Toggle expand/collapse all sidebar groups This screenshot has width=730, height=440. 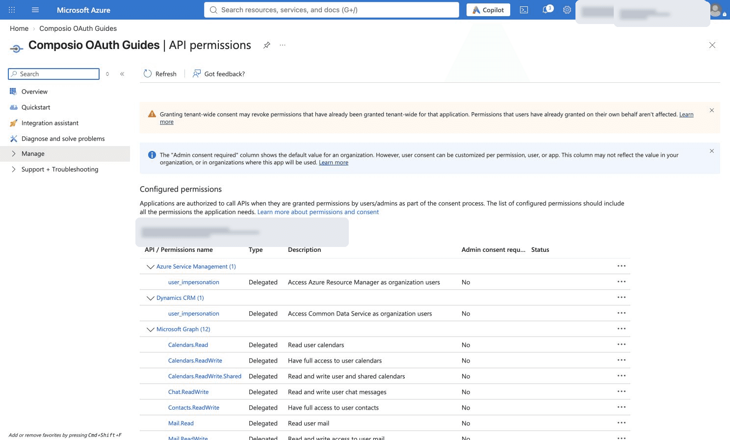pos(107,74)
